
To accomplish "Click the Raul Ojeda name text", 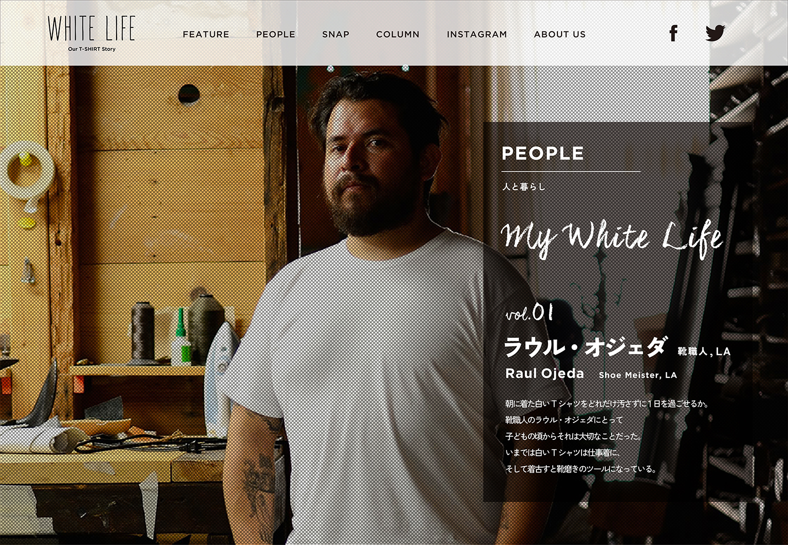I will tap(545, 374).
